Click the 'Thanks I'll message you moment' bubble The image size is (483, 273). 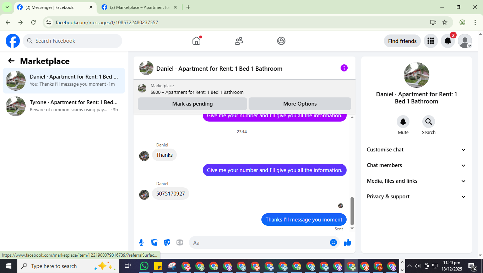click(x=304, y=219)
